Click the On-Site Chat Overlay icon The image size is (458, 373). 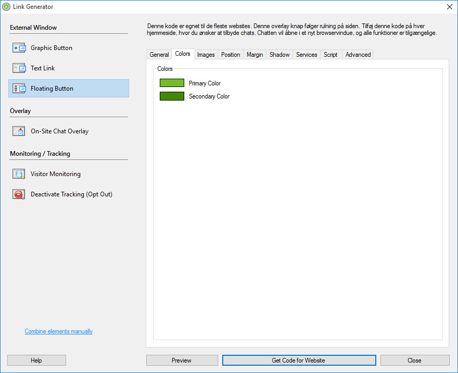click(19, 131)
